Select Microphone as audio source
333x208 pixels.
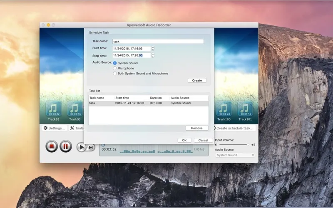click(115, 68)
